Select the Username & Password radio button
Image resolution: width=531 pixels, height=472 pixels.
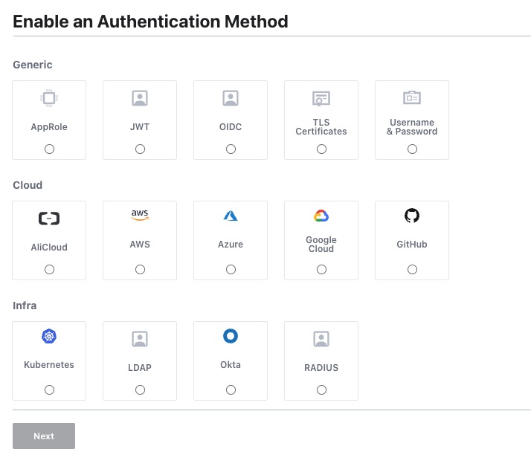pos(413,149)
